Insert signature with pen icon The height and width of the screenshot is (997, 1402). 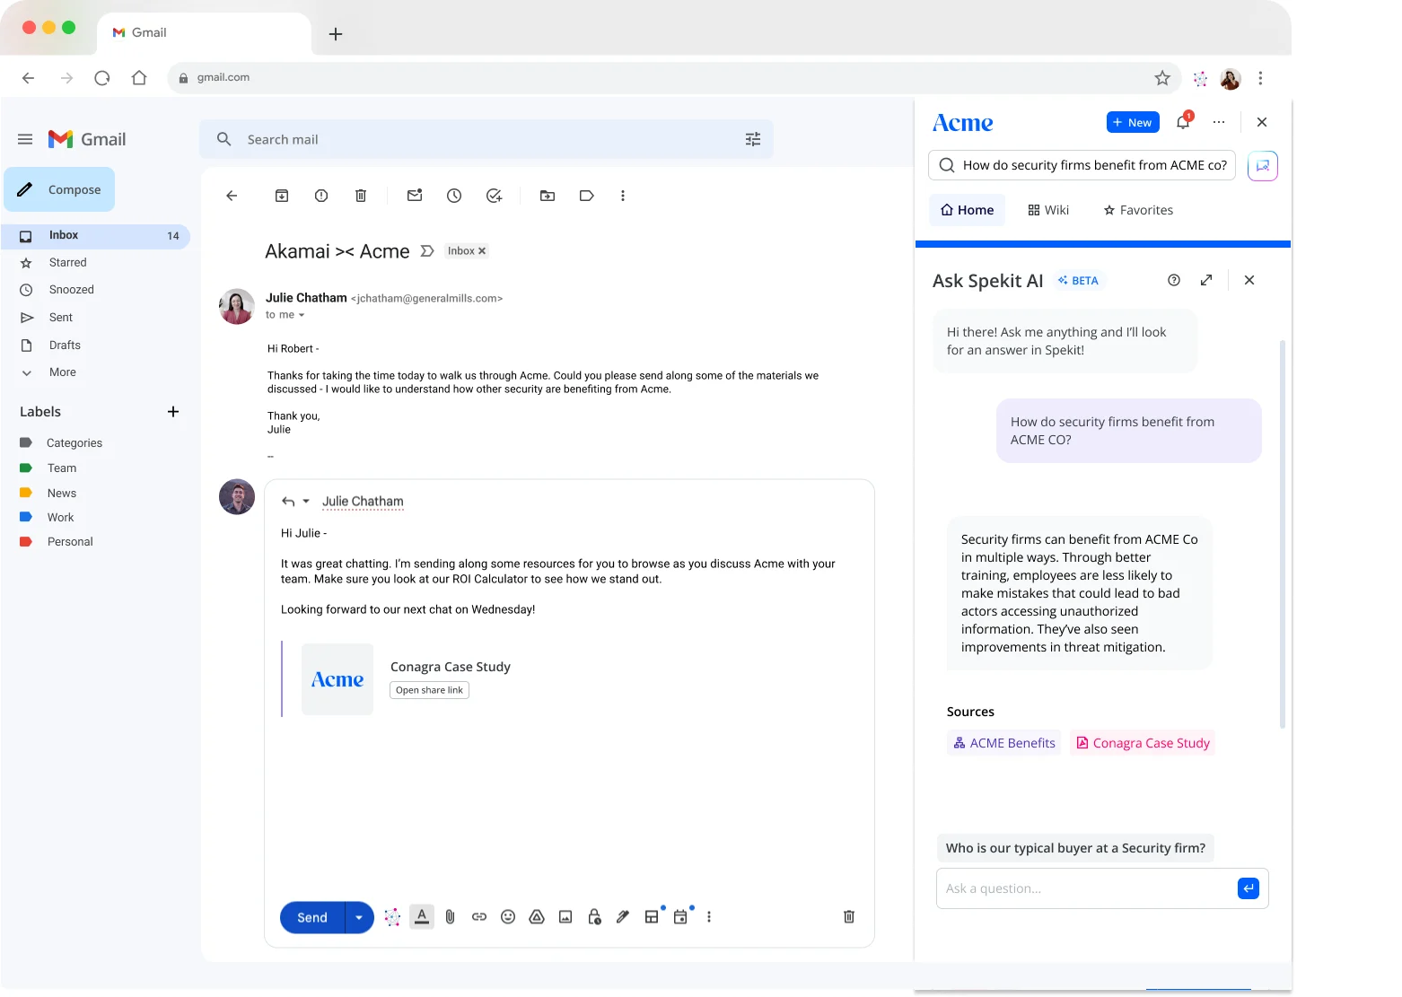[x=623, y=917]
